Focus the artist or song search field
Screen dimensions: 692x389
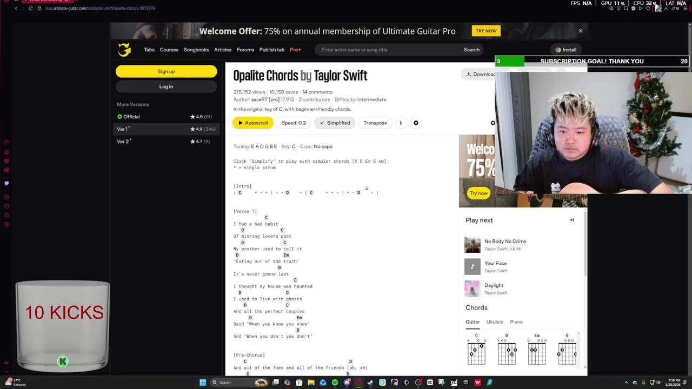pyautogui.click(x=387, y=50)
